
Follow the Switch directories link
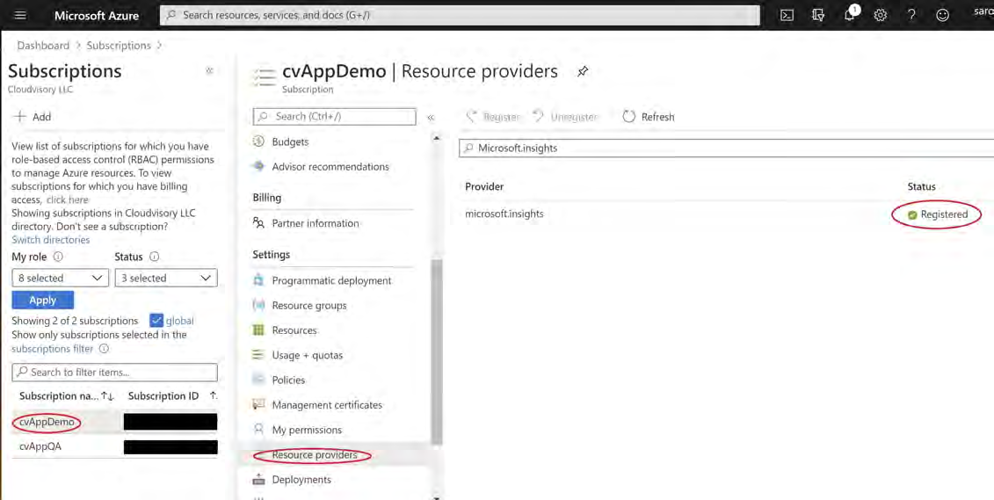tap(51, 240)
